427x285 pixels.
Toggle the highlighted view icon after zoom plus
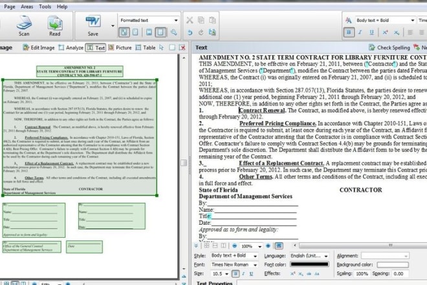pyautogui.click(x=279, y=245)
